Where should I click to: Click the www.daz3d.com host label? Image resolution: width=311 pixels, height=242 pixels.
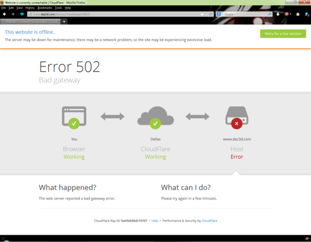coord(237,139)
